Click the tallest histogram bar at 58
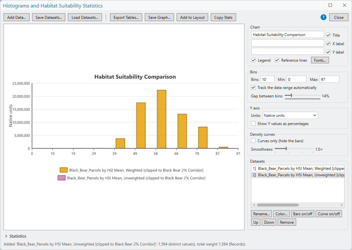This screenshot has height=250, width=352. tap(161, 119)
